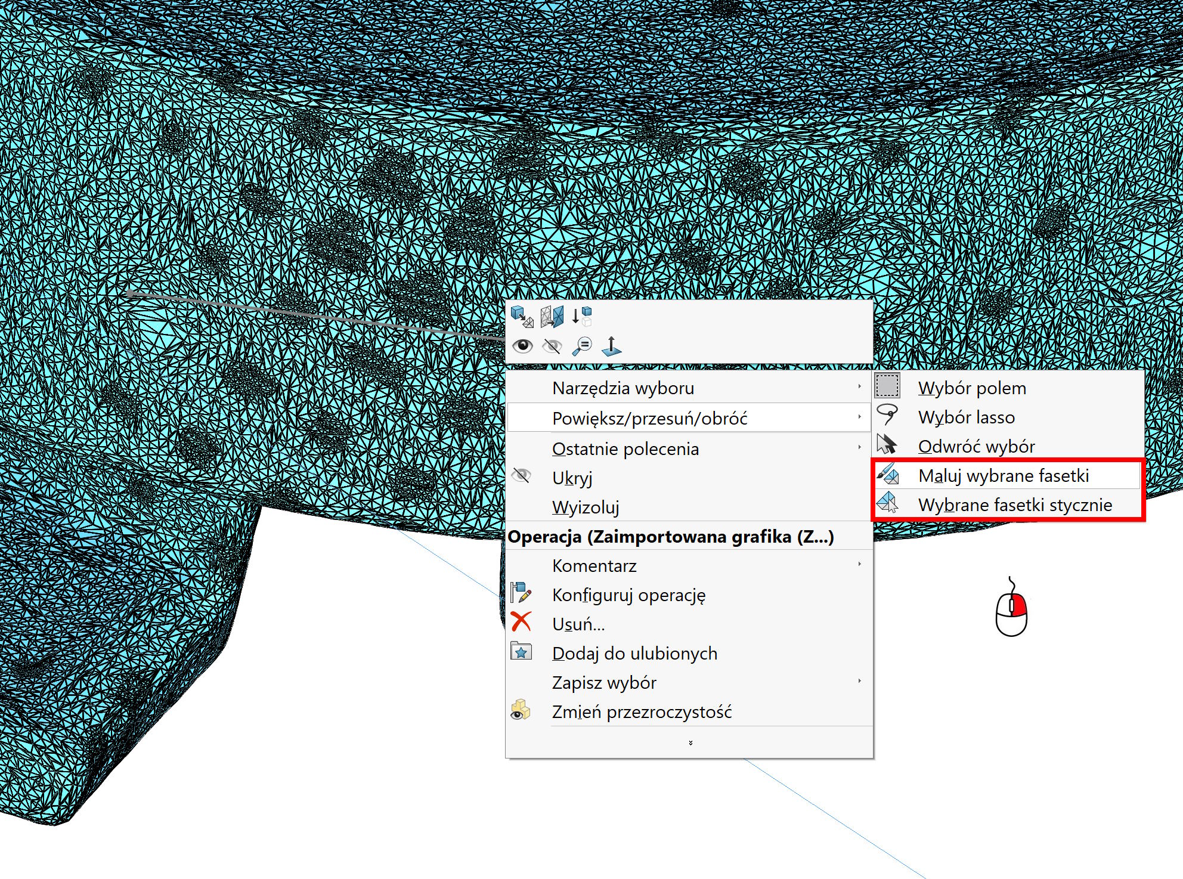1183x879 pixels.
Task: Click Ukryj to hide the body
Action: click(572, 478)
